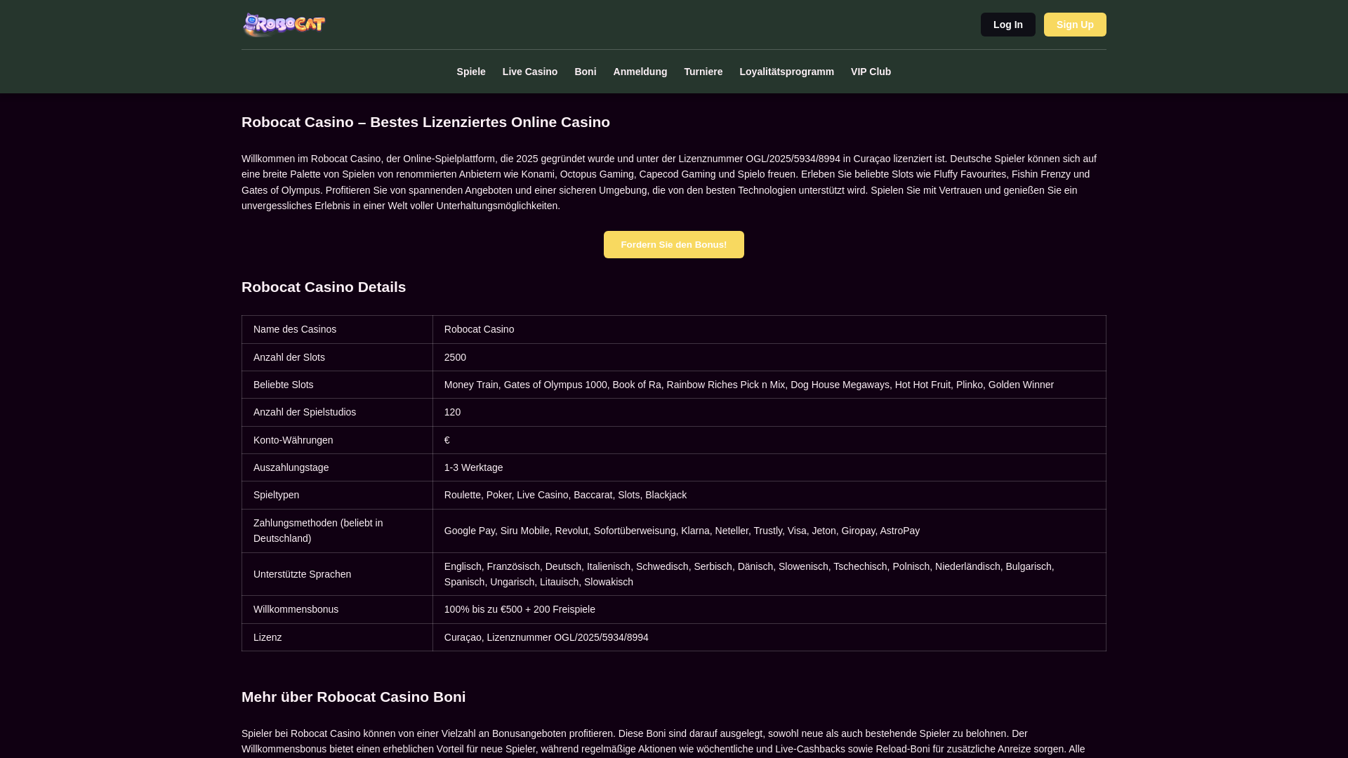Viewport: 1348px width, 758px height.
Task: Click Mehr über Robocat Casino Boni heading
Action: coord(353,697)
